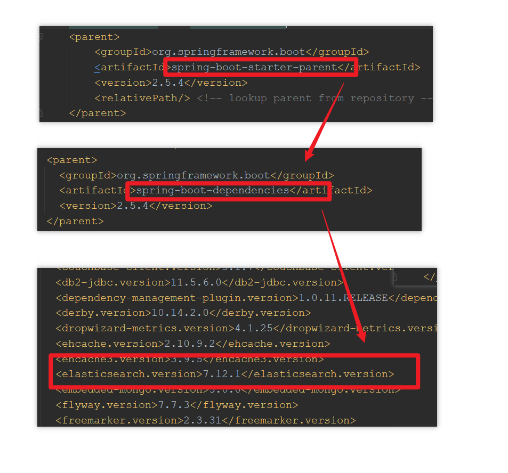Click the elasticsearch.version 7.12.1 line

coord(225,374)
